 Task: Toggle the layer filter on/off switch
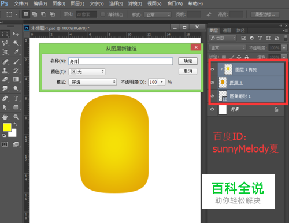[x=286, y=38]
